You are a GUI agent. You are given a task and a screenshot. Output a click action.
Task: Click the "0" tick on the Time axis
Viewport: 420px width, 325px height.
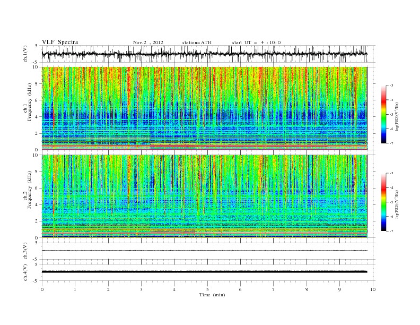point(42,289)
